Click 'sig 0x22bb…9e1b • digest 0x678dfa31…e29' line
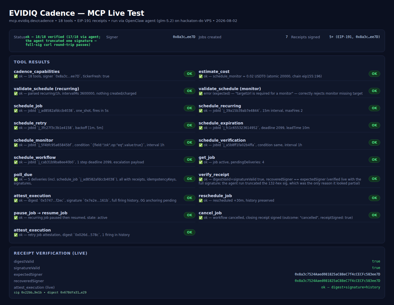 pyautogui.click(x=50, y=293)
